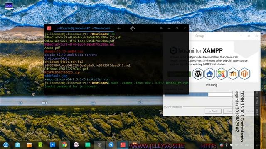Click the red terminal icon in the dock
Viewport: 266px width, 149px height.
click(123, 145)
